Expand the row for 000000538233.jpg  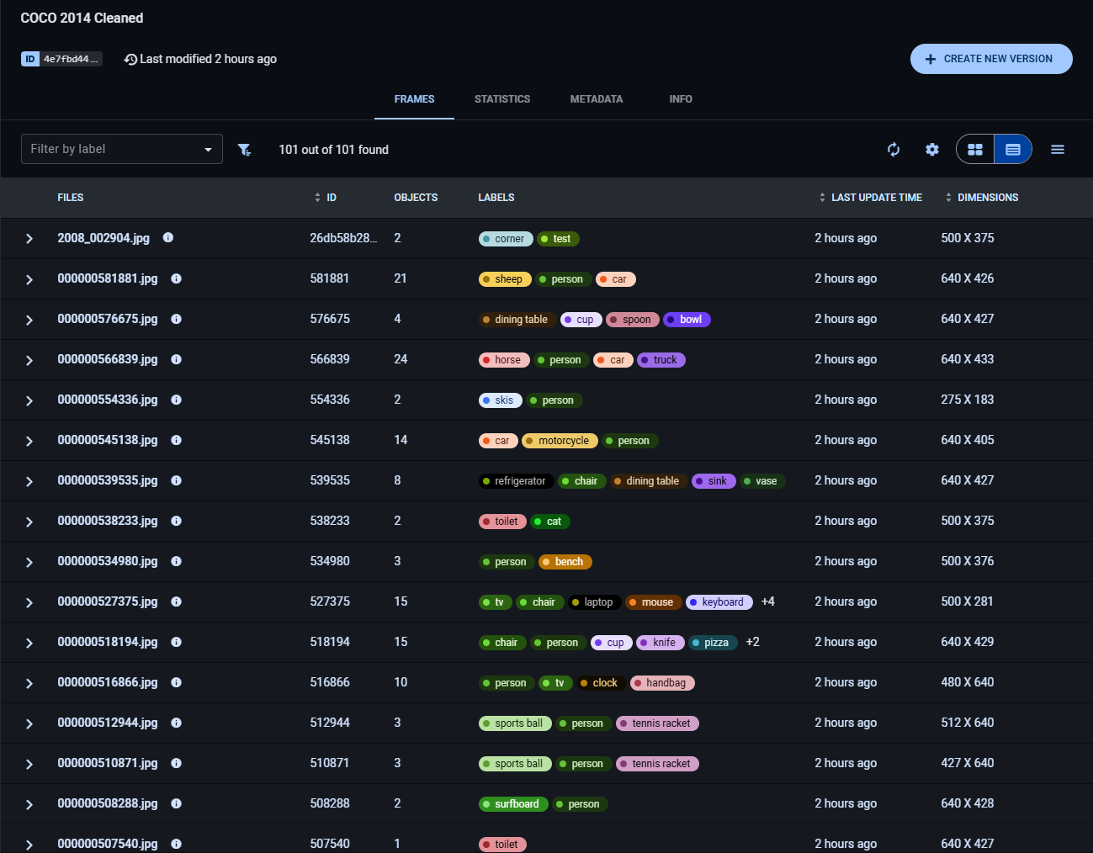(x=29, y=521)
